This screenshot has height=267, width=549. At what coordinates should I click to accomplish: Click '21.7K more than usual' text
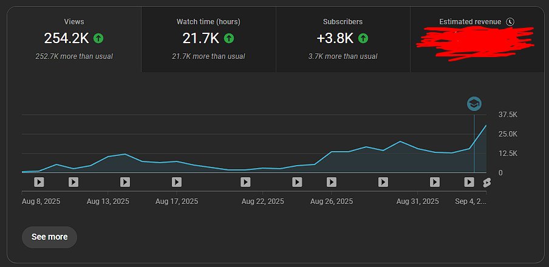208,56
